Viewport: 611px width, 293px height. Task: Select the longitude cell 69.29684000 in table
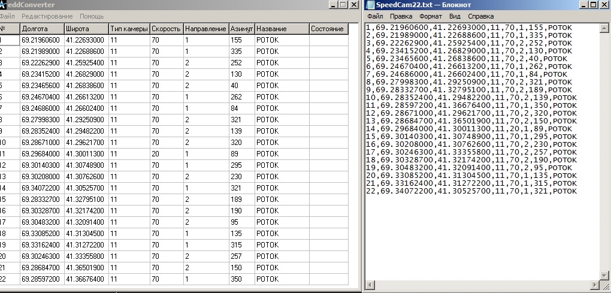[41, 153]
